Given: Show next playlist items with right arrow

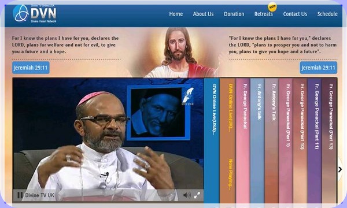Looking at the screenshot, I should tap(340, 169).
